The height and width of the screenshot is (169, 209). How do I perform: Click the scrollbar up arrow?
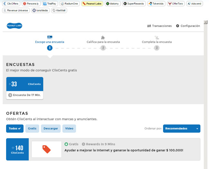pyautogui.click(x=205, y=22)
